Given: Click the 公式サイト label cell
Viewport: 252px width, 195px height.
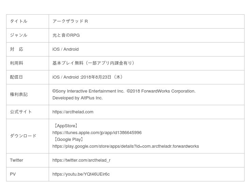Looking at the screenshot, I should 21,112.
